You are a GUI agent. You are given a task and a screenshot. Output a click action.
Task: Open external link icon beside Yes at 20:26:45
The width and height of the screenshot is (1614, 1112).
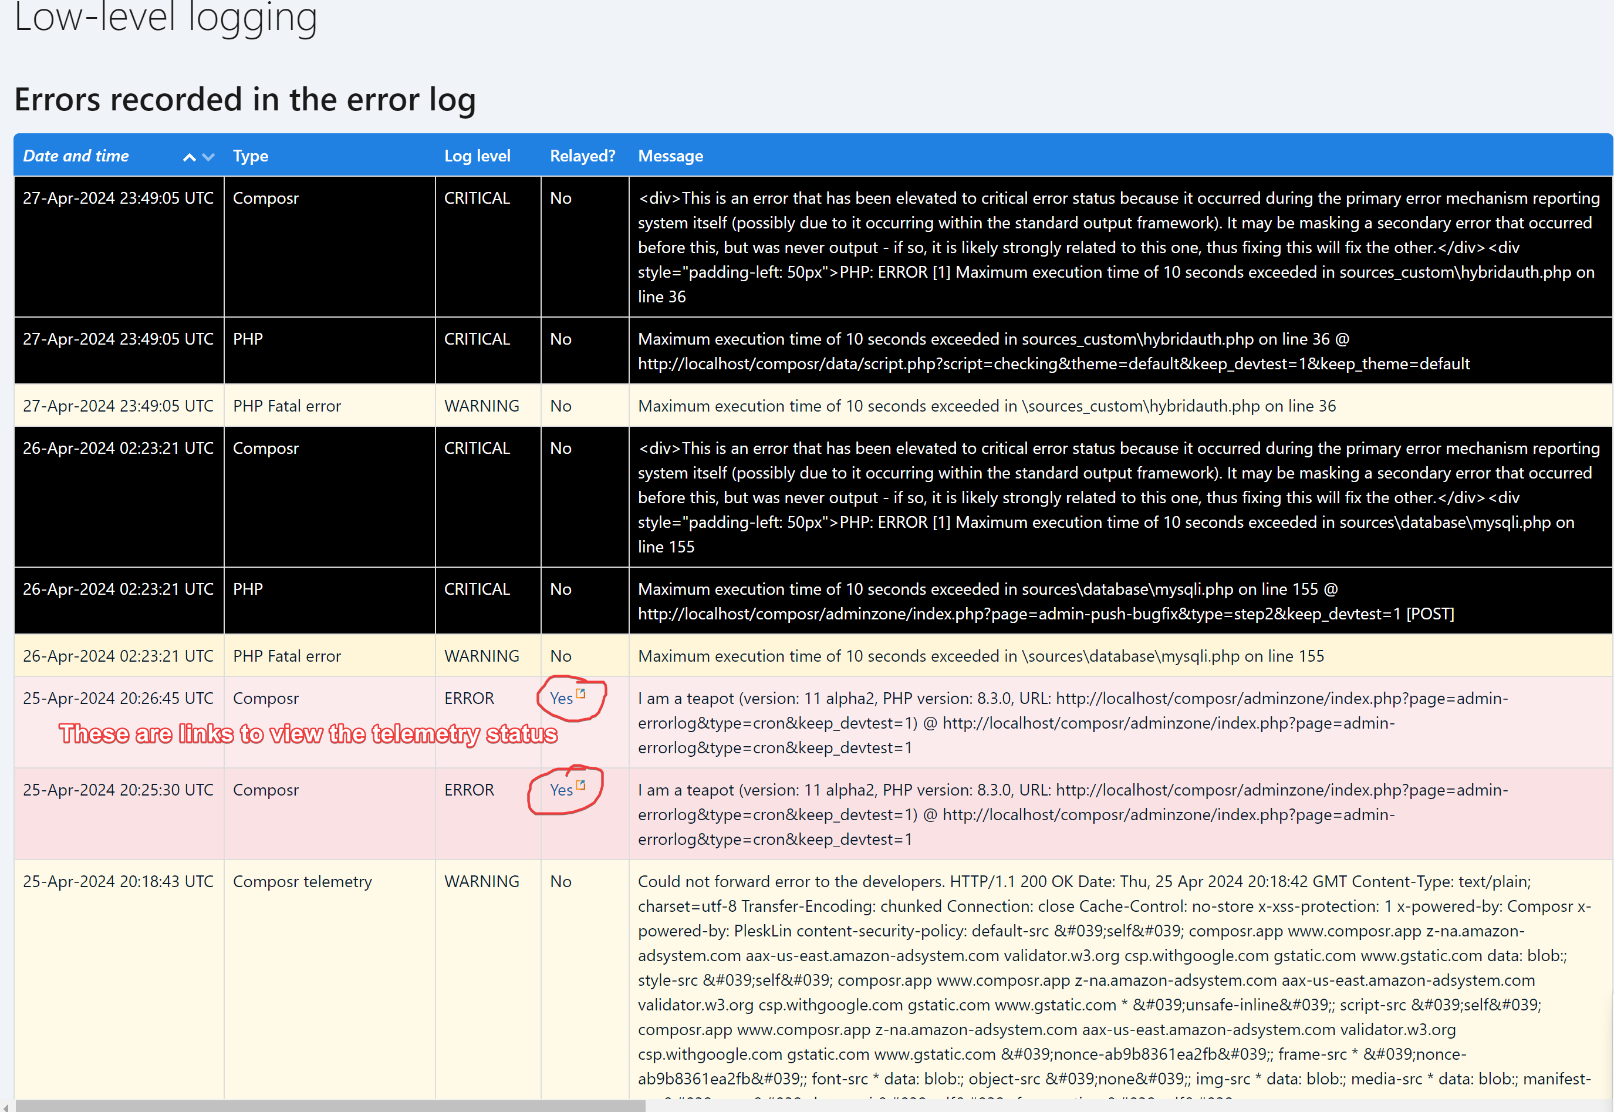click(x=580, y=693)
